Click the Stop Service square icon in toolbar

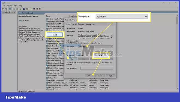pyautogui.click(x=34, y=9)
